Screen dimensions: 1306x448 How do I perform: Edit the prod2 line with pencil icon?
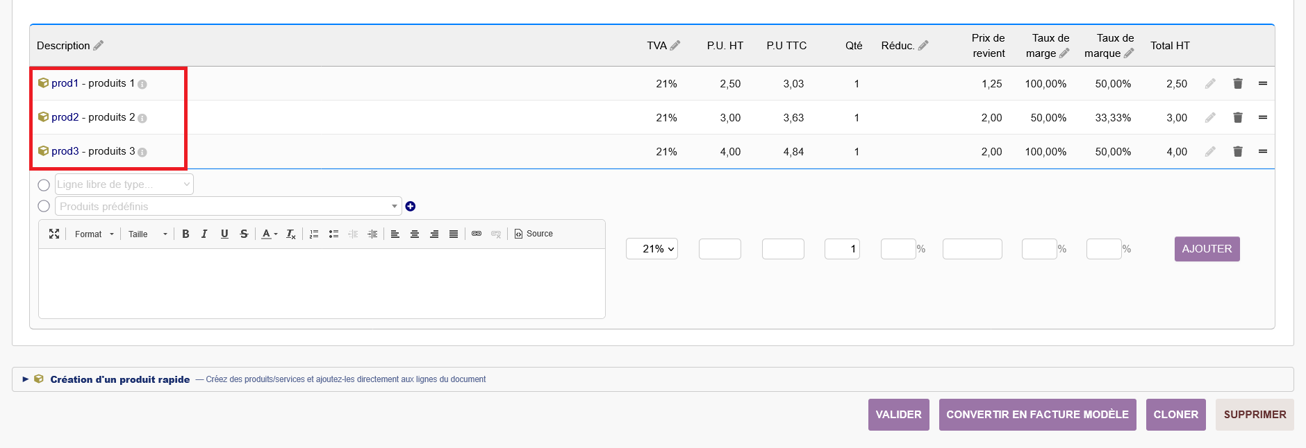tap(1210, 117)
